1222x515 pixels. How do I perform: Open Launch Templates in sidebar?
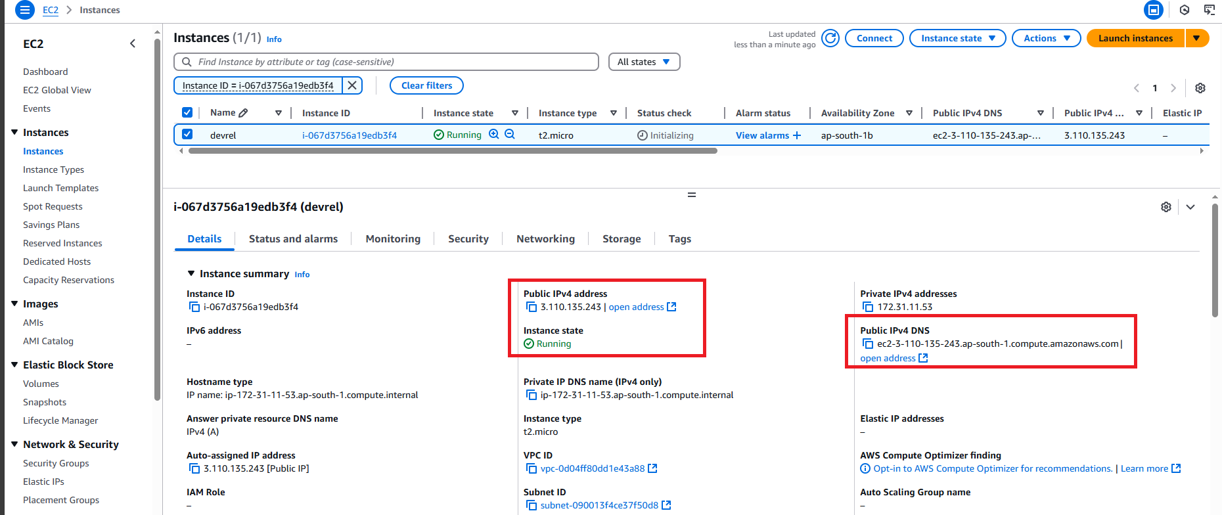coord(60,188)
